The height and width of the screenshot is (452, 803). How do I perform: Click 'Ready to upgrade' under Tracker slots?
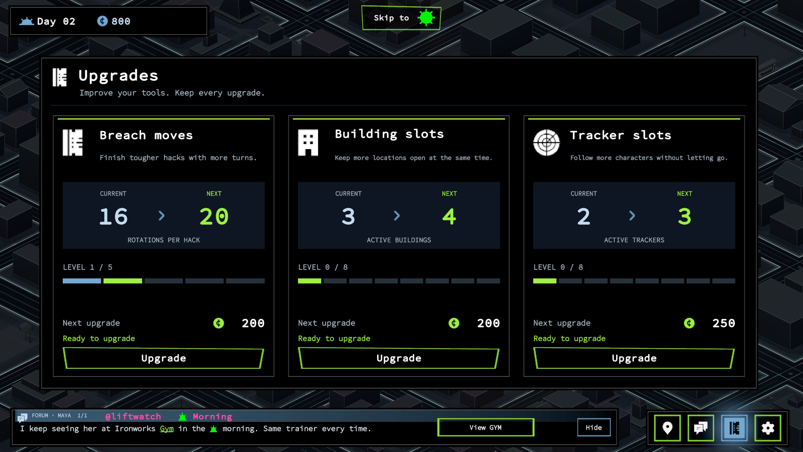click(569, 339)
